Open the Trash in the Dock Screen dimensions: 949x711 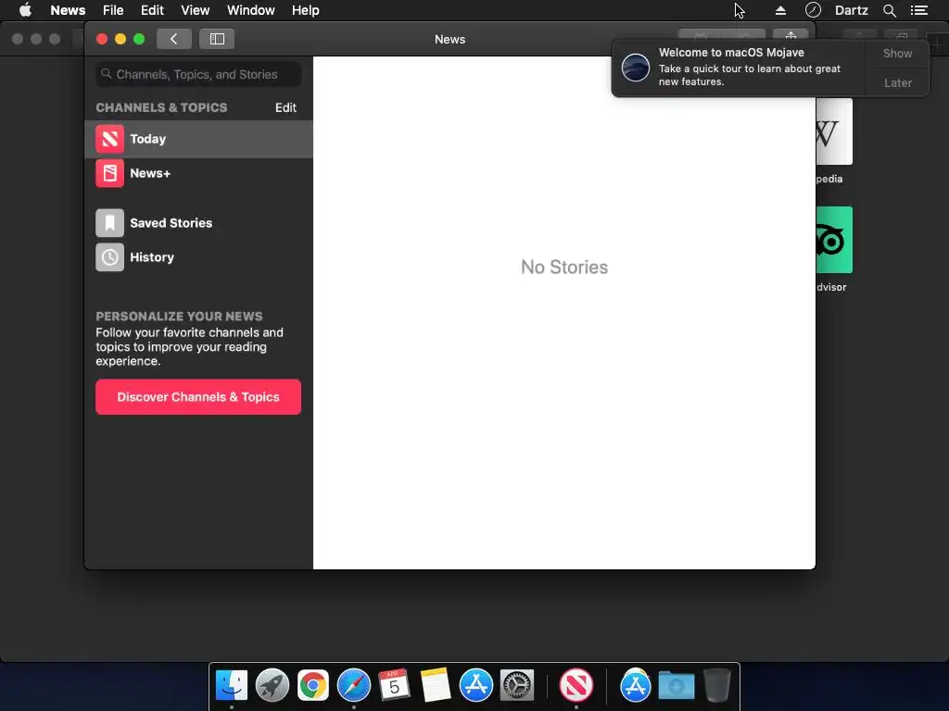[717, 686]
